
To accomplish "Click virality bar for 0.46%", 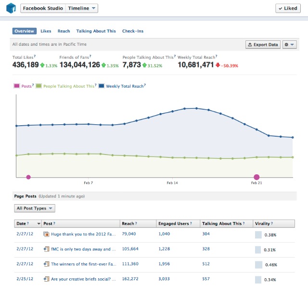I will (259, 265).
